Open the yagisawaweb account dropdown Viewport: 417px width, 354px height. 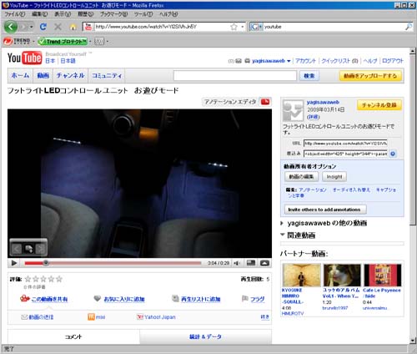pos(289,61)
